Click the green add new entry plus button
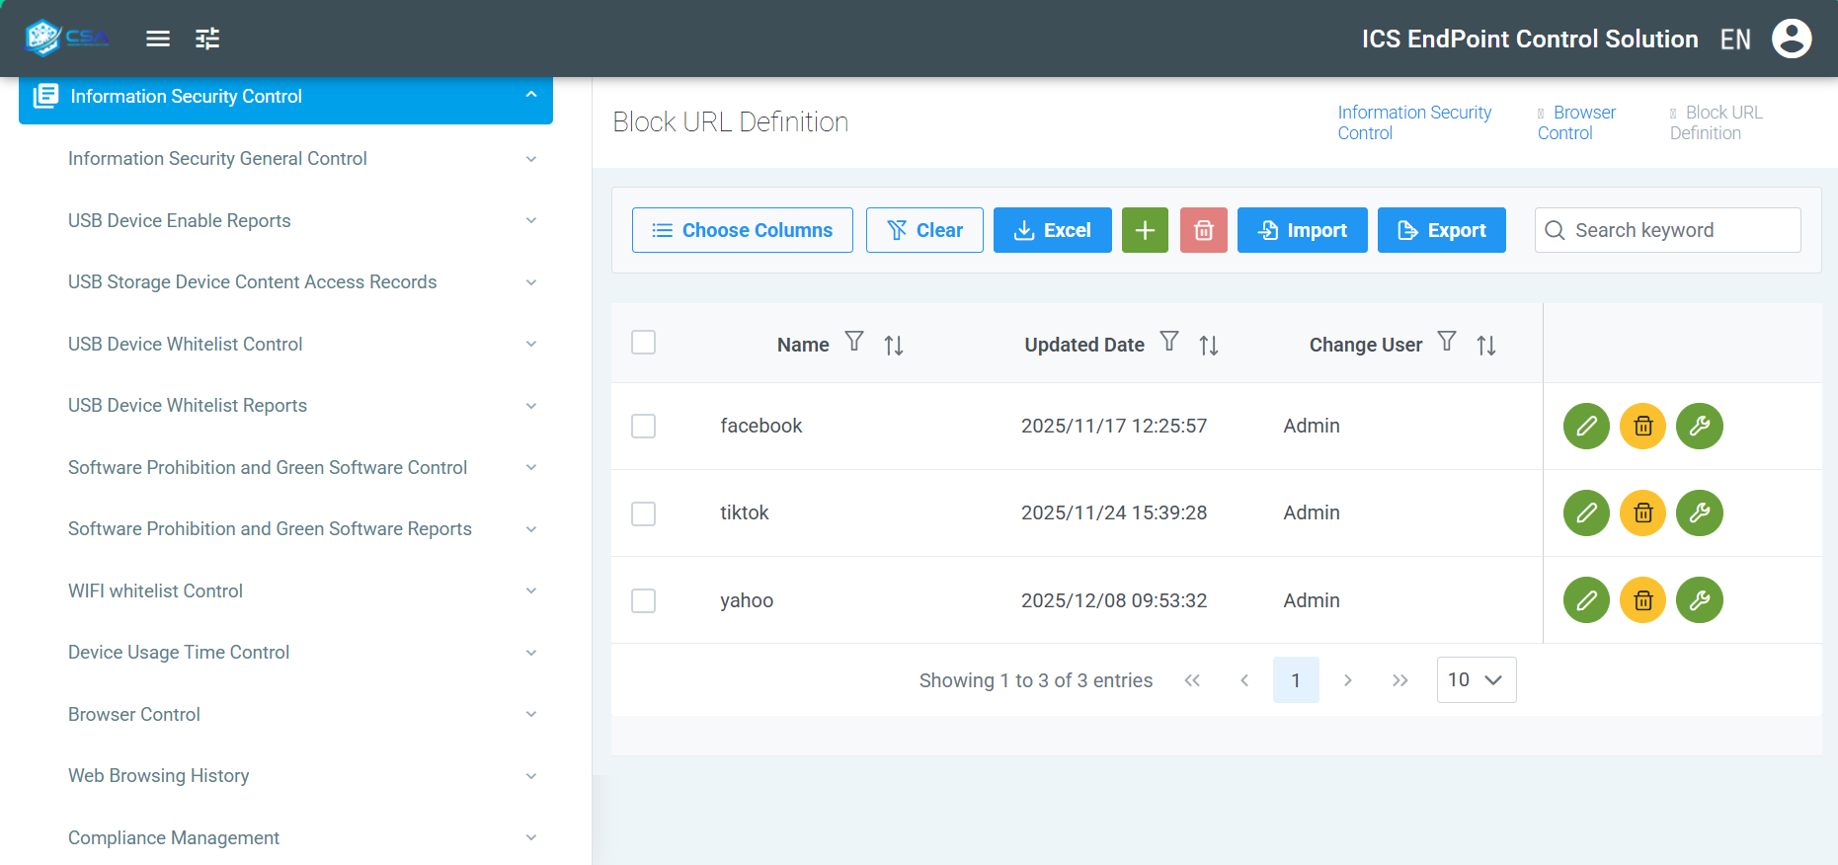Image resolution: width=1838 pixels, height=865 pixels. point(1145,230)
